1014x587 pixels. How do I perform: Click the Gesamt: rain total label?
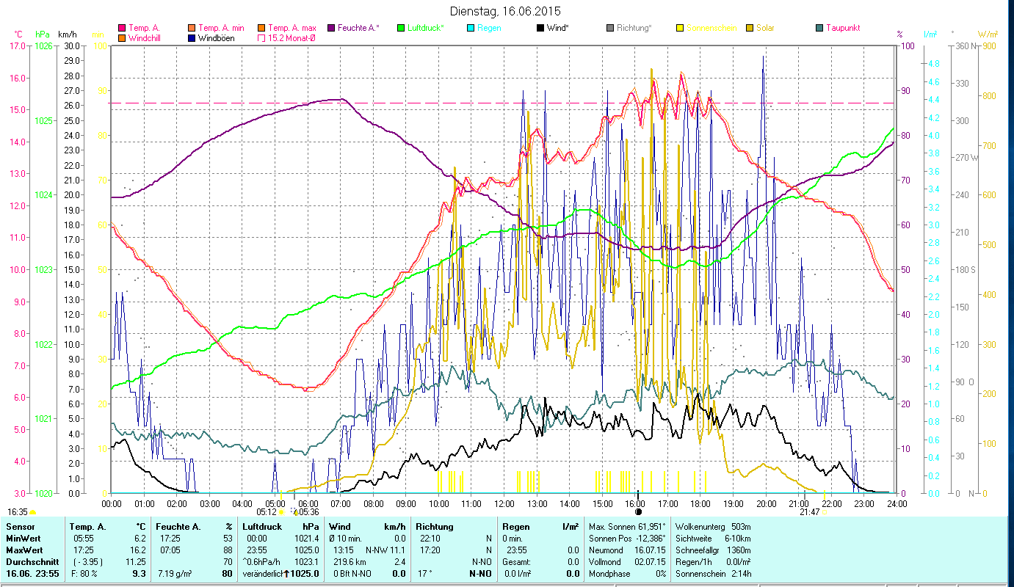(x=518, y=561)
